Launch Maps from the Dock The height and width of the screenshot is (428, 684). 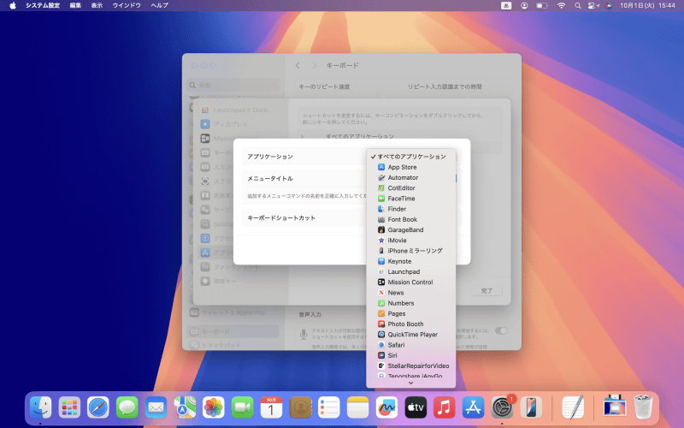click(x=185, y=407)
